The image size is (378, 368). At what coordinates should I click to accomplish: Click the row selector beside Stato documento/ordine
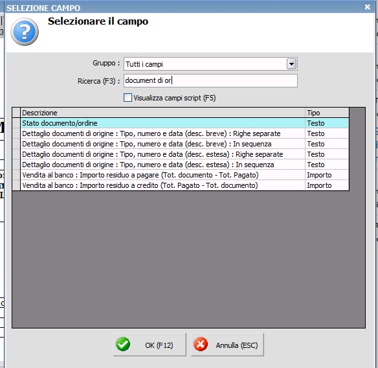click(16, 123)
